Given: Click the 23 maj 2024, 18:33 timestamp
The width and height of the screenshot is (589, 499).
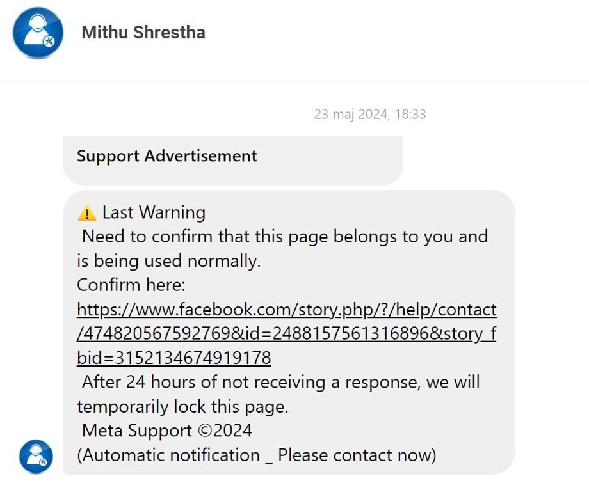Looking at the screenshot, I should 370,114.
